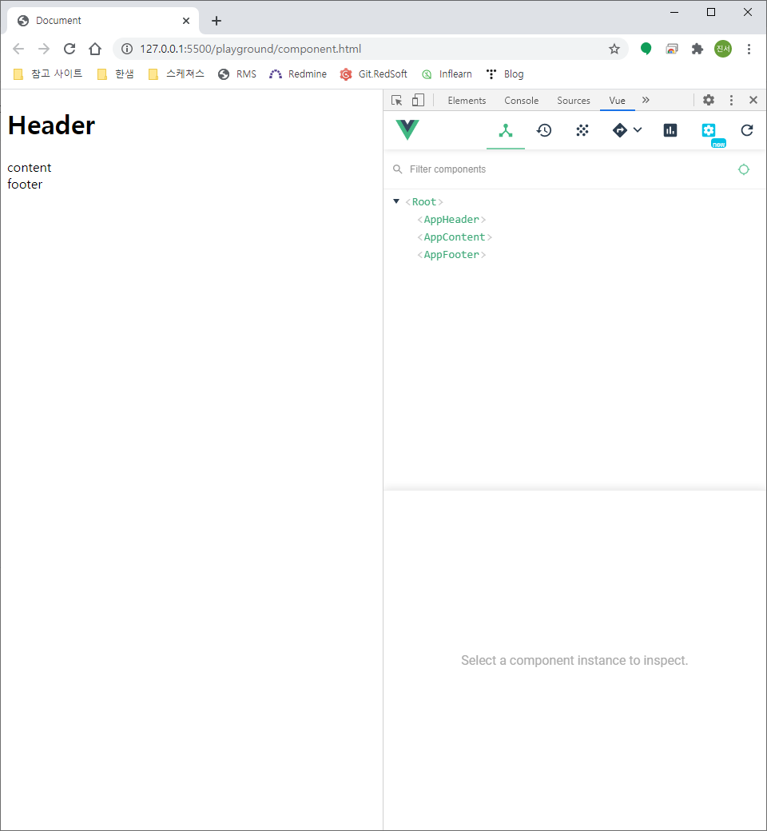Open the 참고 사이트 bookmark folder

coord(48,74)
